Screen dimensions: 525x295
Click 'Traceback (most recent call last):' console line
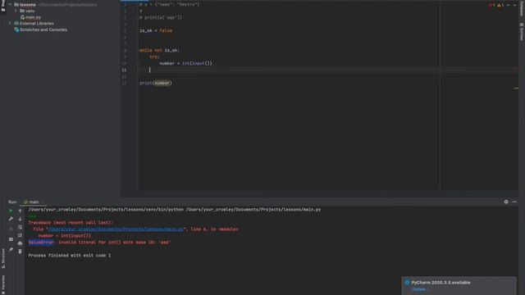(71, 222)
